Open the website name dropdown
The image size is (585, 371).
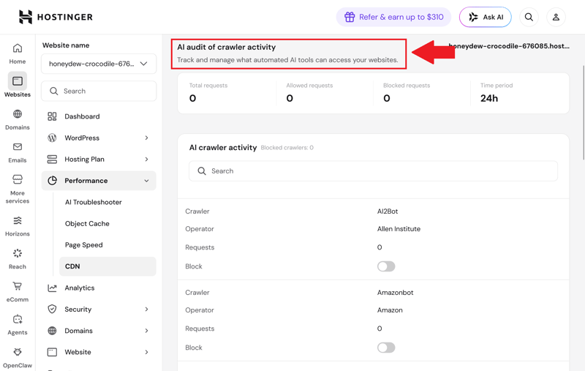point(99,64)
